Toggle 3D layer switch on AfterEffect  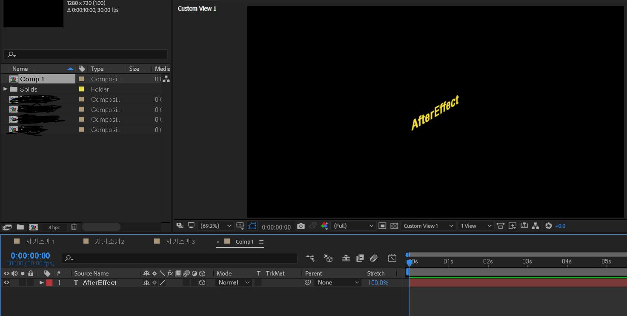click(203, 282)
